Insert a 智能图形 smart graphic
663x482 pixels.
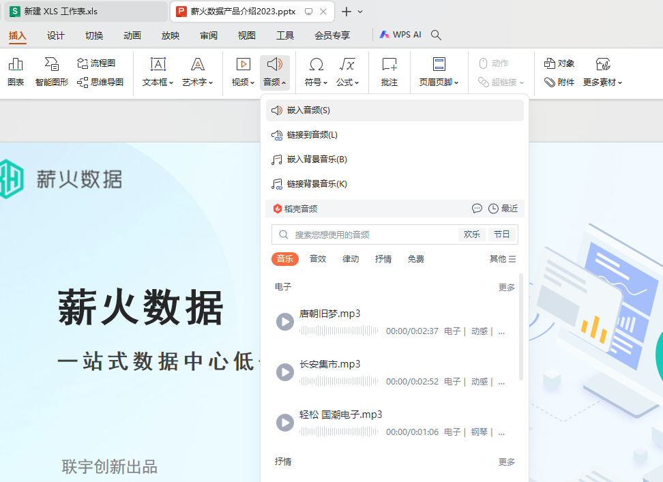pyautogui.click(x=52, y=72)
